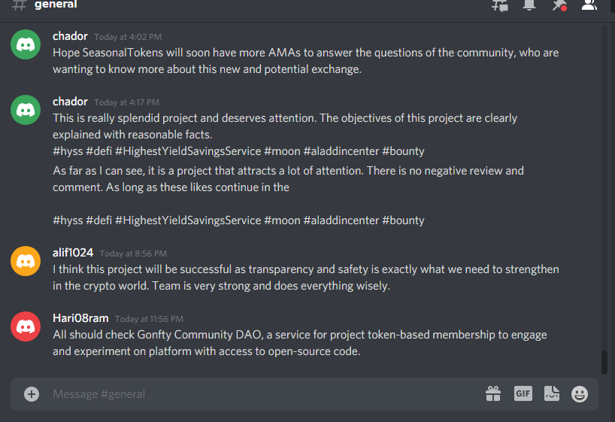Toggle notification bell for the channel
The width and height of the screenshot is (615, 422).
(x=529, y=5)
